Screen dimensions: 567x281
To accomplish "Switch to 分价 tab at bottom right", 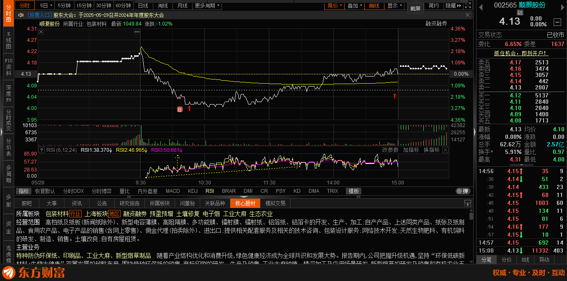I will 506,260.
